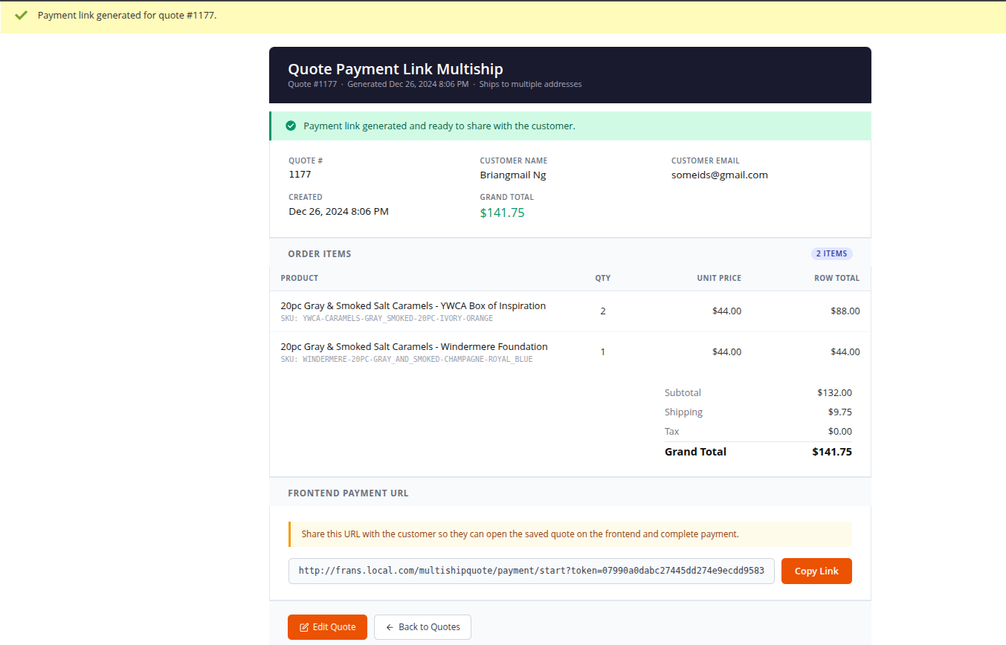
Task: Click the PRODUCT column header
Action: [x=300, y=278]
